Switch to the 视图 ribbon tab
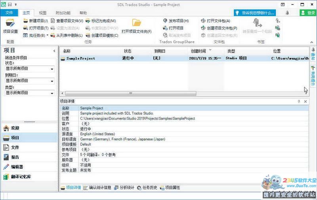 (42, 13)
